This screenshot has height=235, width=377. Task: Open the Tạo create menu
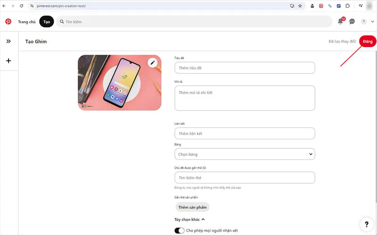tap(47, 22)
